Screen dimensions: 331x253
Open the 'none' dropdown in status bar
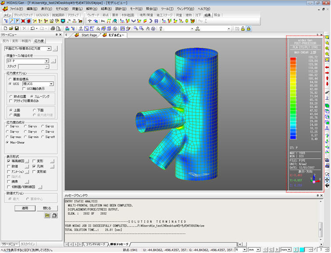[x=289, y=249]
